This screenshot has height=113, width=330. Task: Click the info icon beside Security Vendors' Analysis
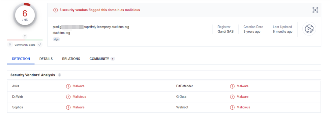tap(59, 75)
